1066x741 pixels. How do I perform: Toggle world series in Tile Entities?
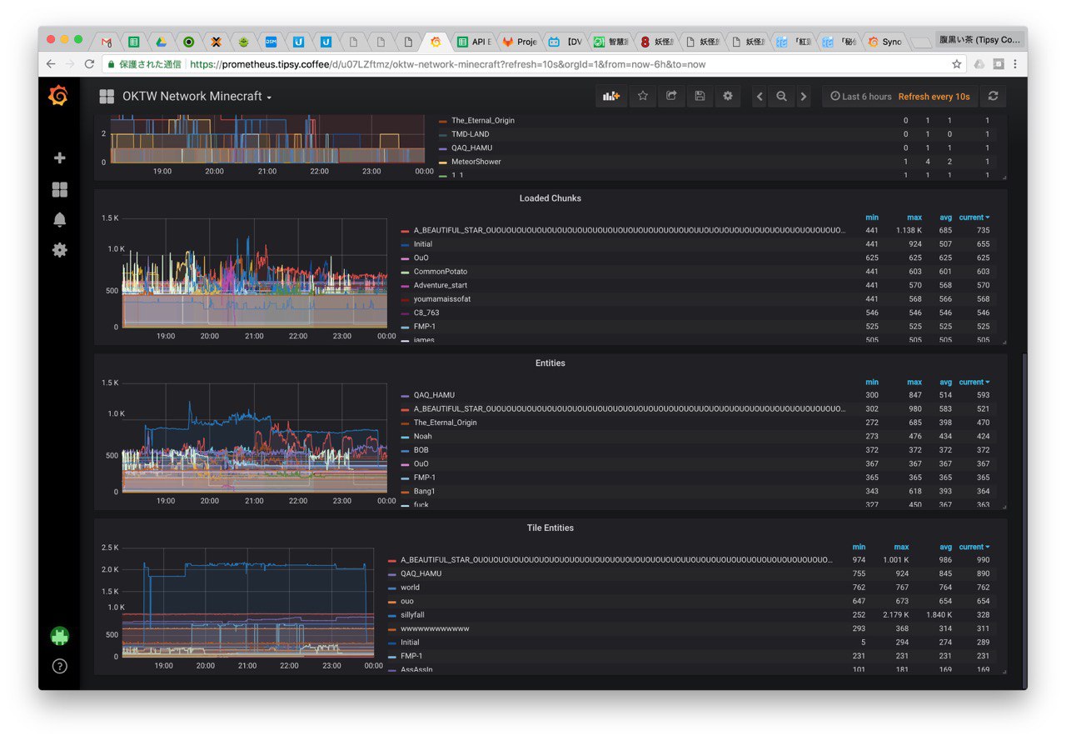(410, 588)
